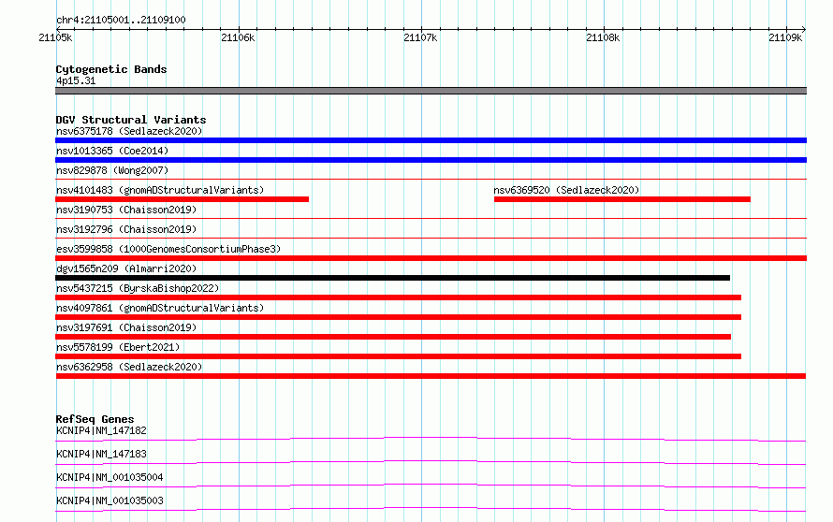Click the blue bar of nsv6375178

pyautogui.click(x=431, y=140)
